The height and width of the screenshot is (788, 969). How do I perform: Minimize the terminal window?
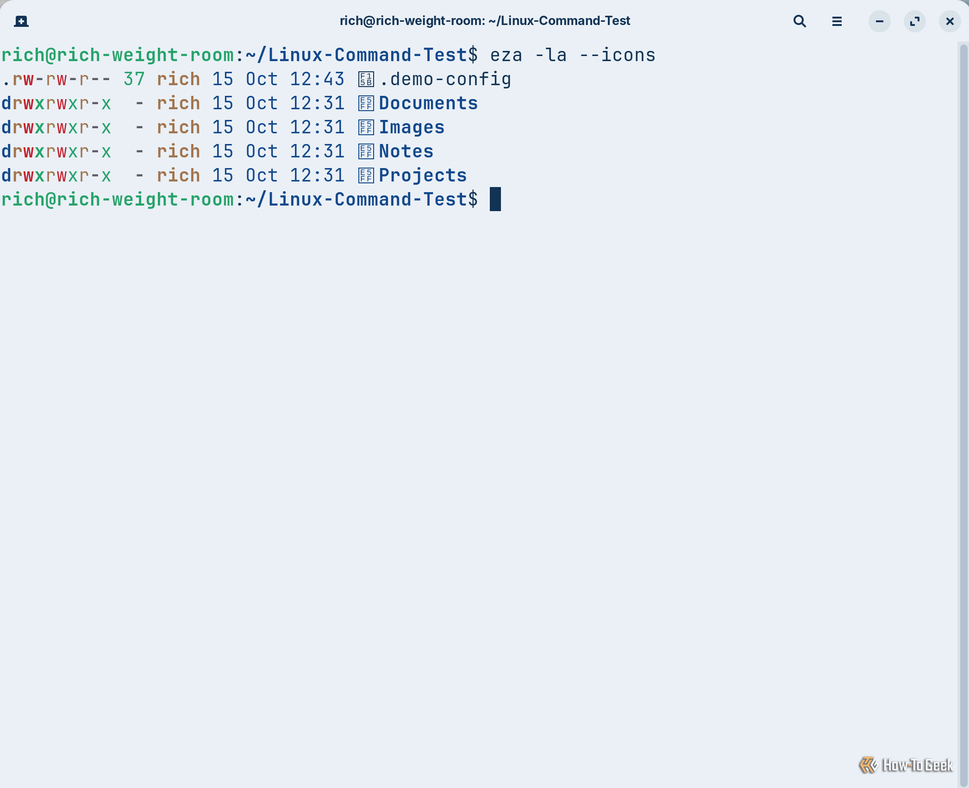pos(879,21)
